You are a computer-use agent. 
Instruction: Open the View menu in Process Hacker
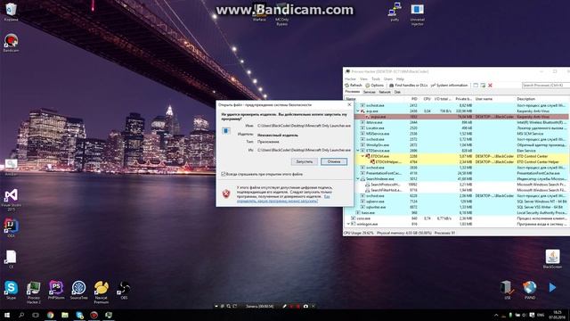[x=363, y=79]
